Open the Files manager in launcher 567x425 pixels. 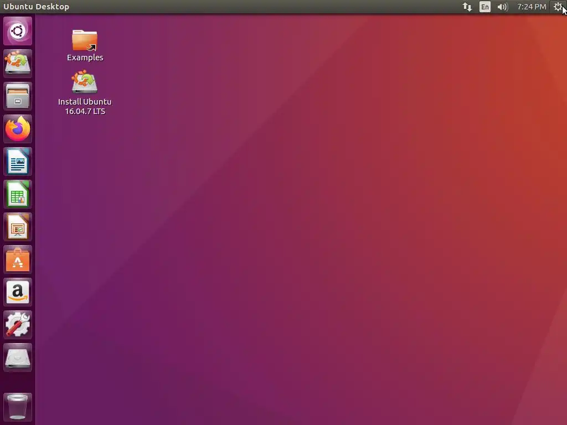pyautogui.click(x=18, y=96)
